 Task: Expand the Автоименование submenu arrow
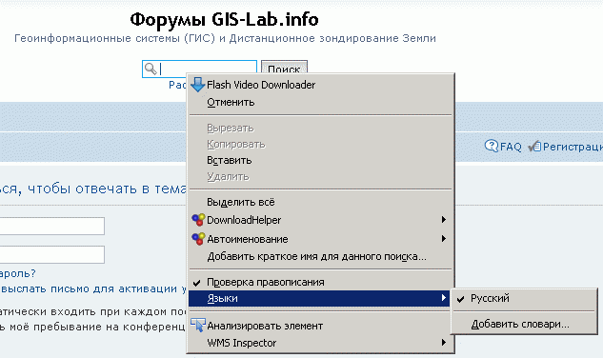tap(443, 238)
